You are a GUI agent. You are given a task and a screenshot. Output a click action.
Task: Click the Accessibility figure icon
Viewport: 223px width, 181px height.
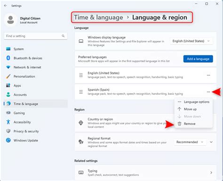(x=8, y=122)
